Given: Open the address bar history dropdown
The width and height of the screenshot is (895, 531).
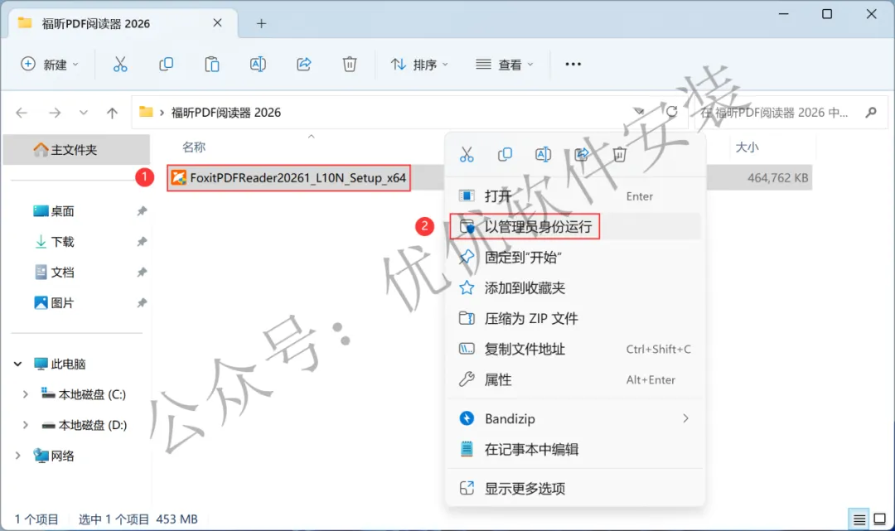Looking at the screenshot, I should click(x=639, y=112).
